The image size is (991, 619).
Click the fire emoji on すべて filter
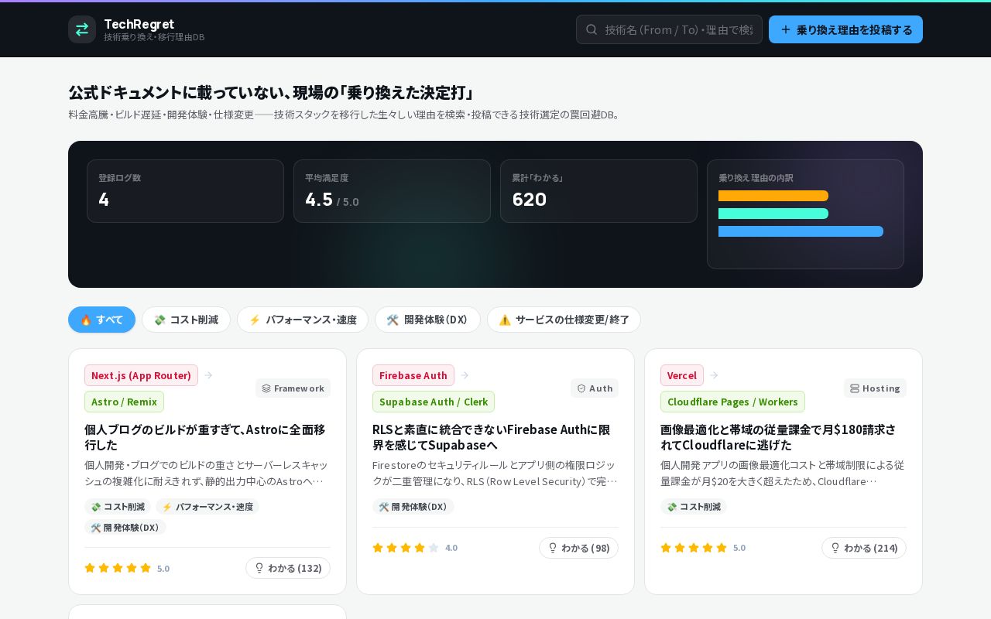click(x=86, y=320)
